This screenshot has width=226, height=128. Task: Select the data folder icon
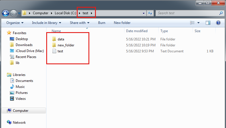(54, 39)
